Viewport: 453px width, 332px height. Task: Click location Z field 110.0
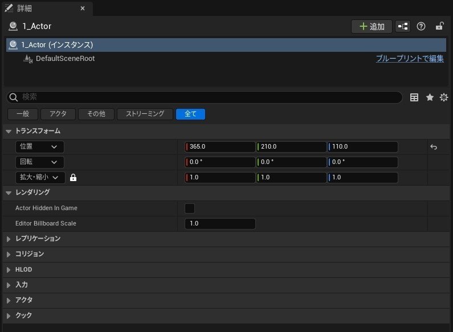pos(362,147)
